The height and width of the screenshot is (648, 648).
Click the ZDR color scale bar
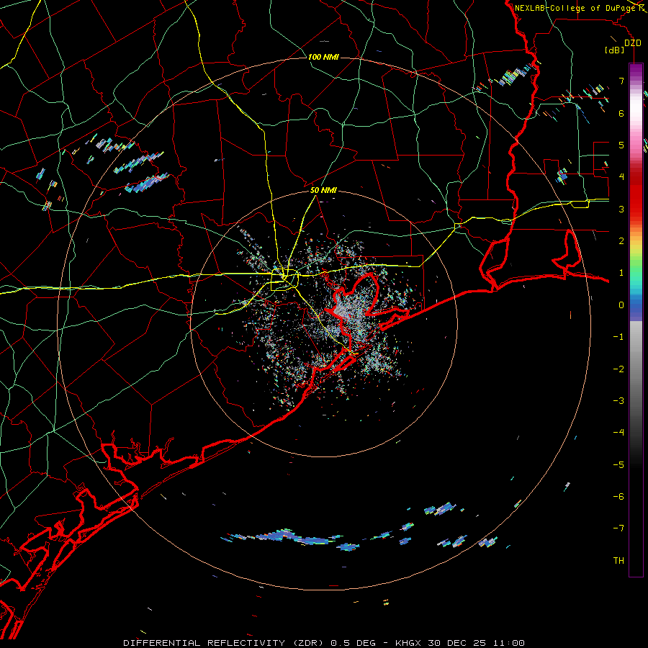click(636, 320)
